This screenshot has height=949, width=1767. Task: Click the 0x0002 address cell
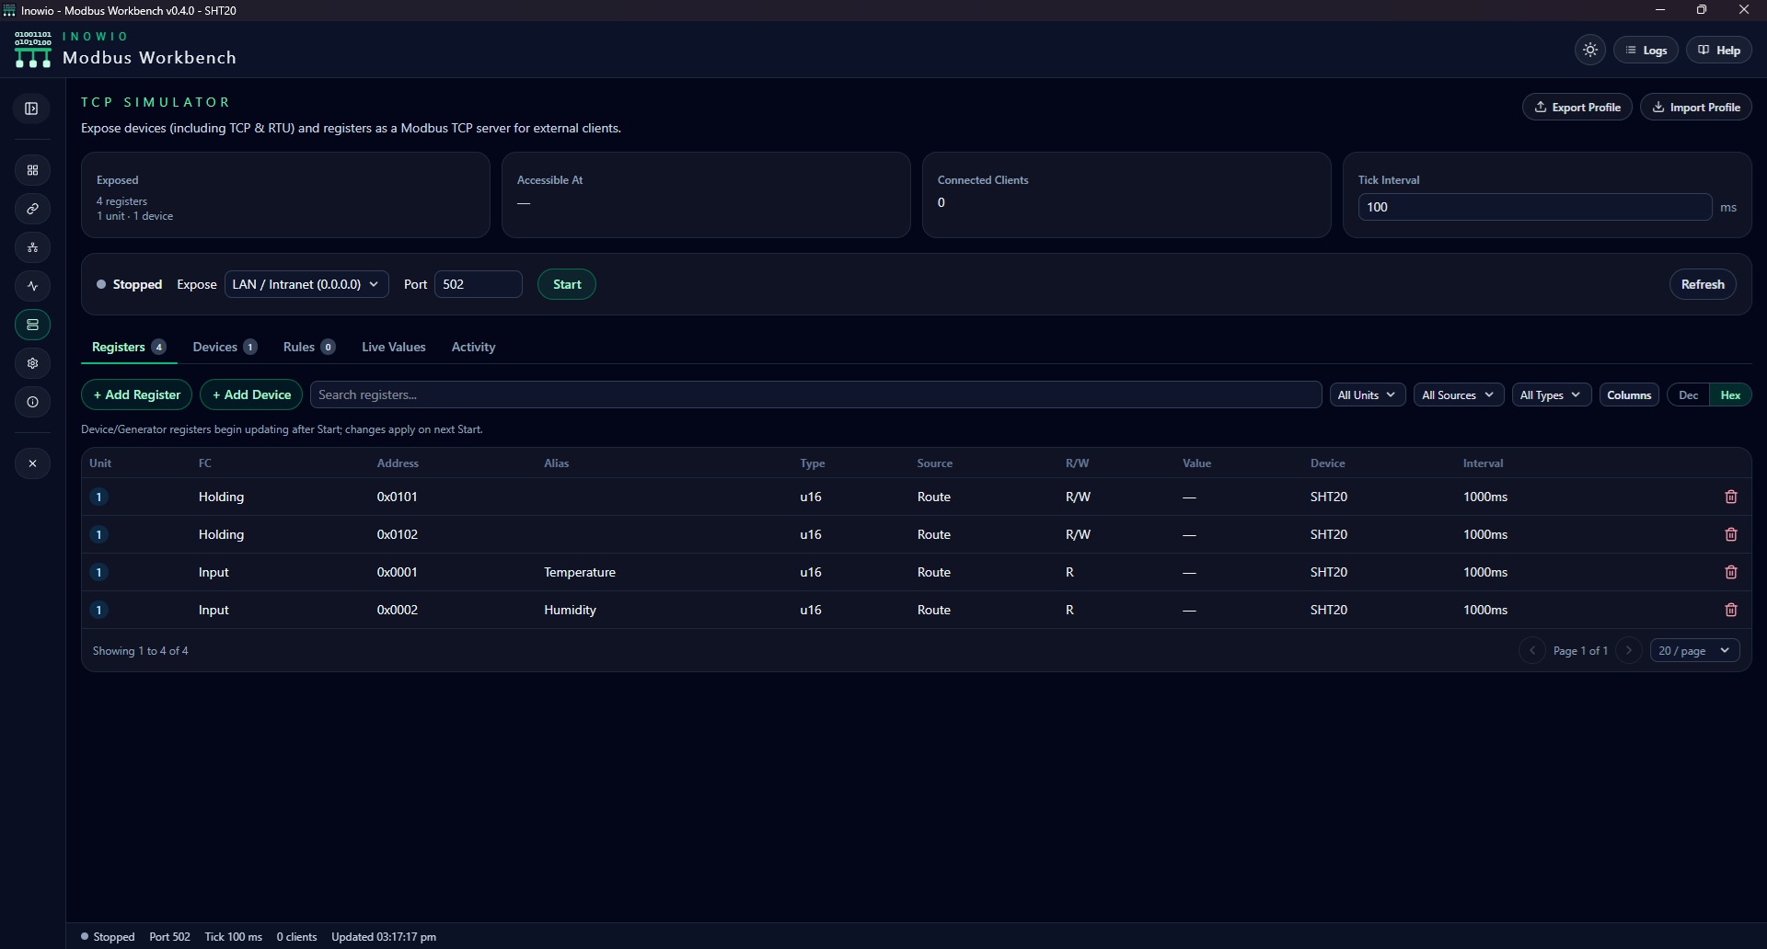[x=397, y=610]
